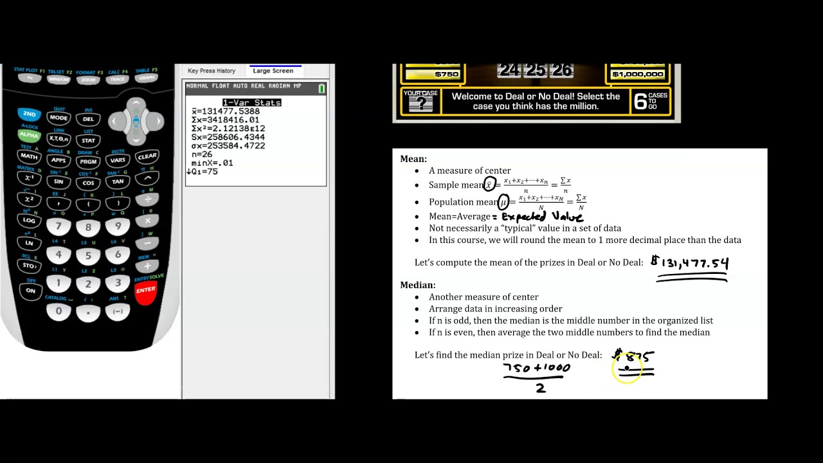Hit the green ALPHA key
The width and height of the screenshot is (823, 463).
pos(30,135)
